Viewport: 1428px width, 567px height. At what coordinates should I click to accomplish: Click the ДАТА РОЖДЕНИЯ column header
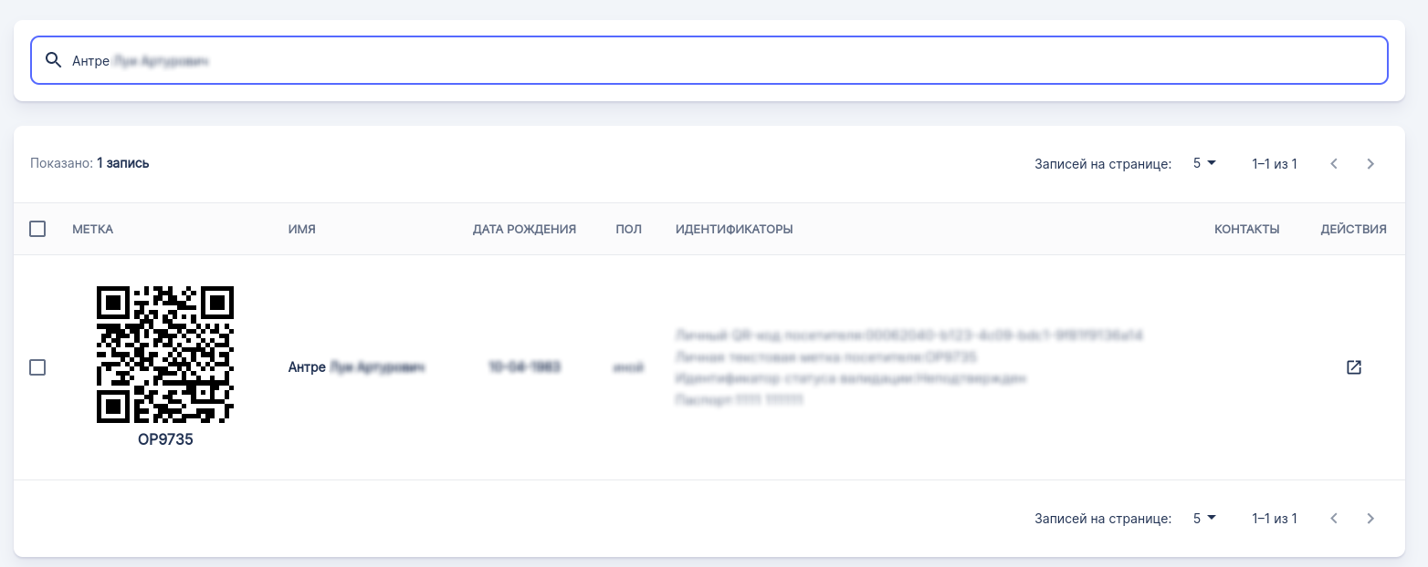(524, 229)
